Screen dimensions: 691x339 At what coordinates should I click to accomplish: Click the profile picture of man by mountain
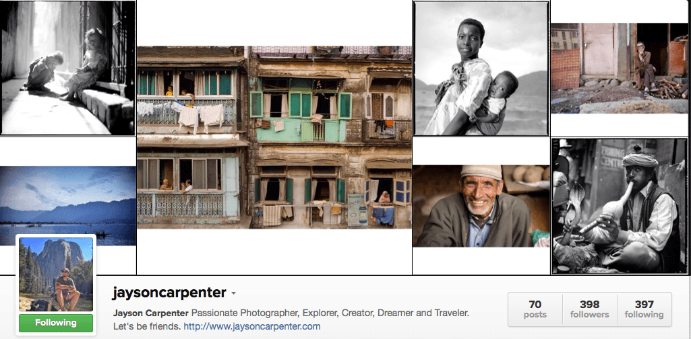pos(56,274)
